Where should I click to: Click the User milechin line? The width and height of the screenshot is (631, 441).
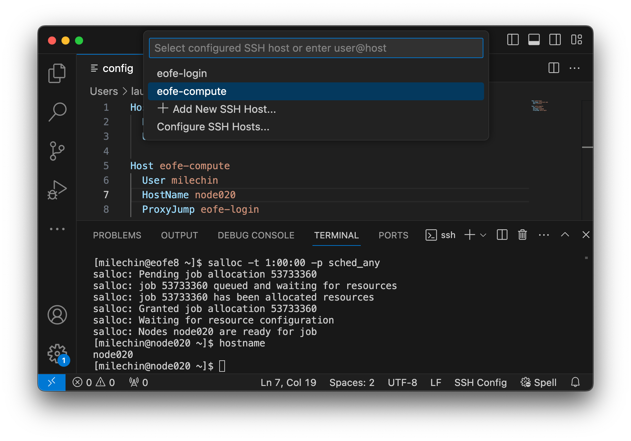tap(180, 180)
